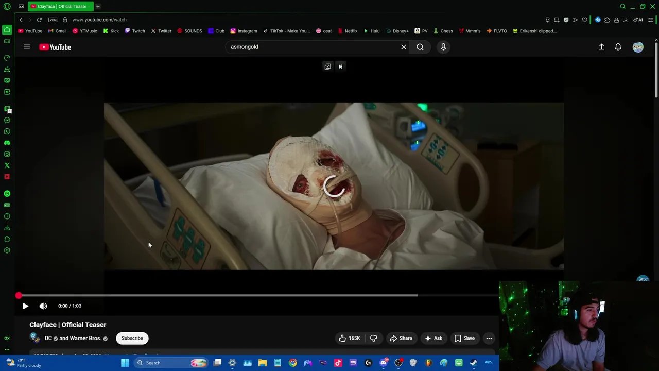Run the search with the magnifier button
Image resolution: width=659 pixels, height=371 pixels.
click(x=420, y=47)
